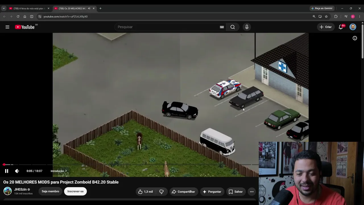Dislike this video
This screenshot has width=364, height=205.
tap(161, 192)
